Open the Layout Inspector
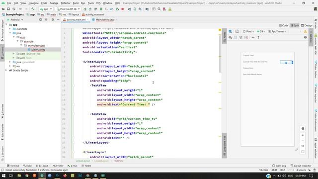Image resolution: width=318 pixels, height=179 pixels. (301, 166)
